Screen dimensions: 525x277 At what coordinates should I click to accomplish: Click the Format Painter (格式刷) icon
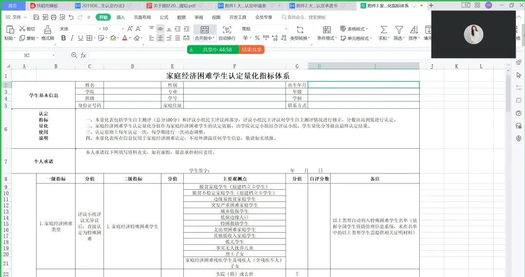(47, 29)
